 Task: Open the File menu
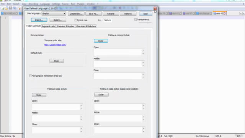click(x=3, y=4)
